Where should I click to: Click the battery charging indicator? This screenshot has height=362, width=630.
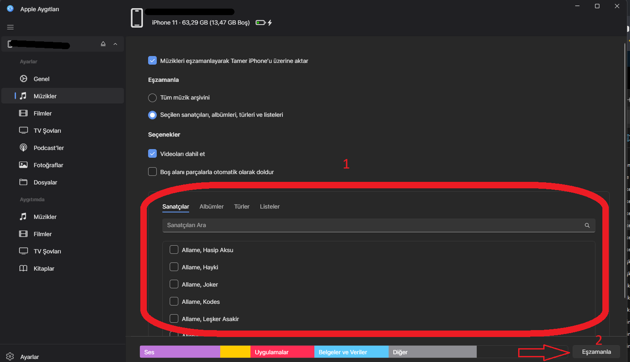tap(264, 23)
